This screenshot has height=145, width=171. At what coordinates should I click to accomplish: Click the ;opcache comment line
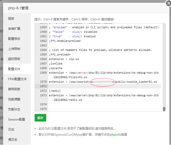click(56, 68)
